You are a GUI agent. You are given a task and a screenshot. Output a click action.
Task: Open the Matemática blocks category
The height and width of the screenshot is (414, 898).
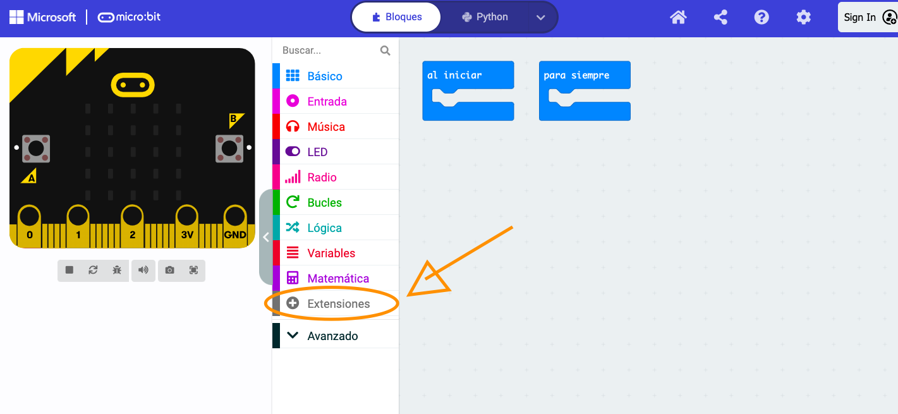point(337,279)
